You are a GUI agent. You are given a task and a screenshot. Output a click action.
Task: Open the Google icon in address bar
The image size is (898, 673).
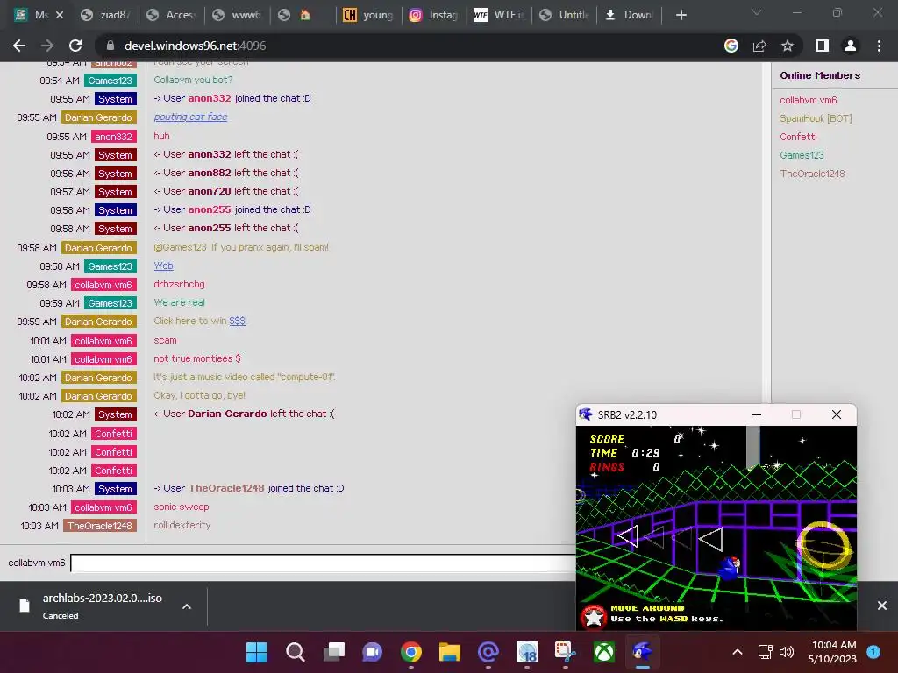pyautogui.click(x=731, y=46)
